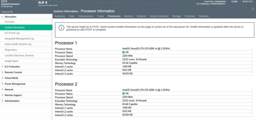Open iLO Event Log

(x=12, y=33)
